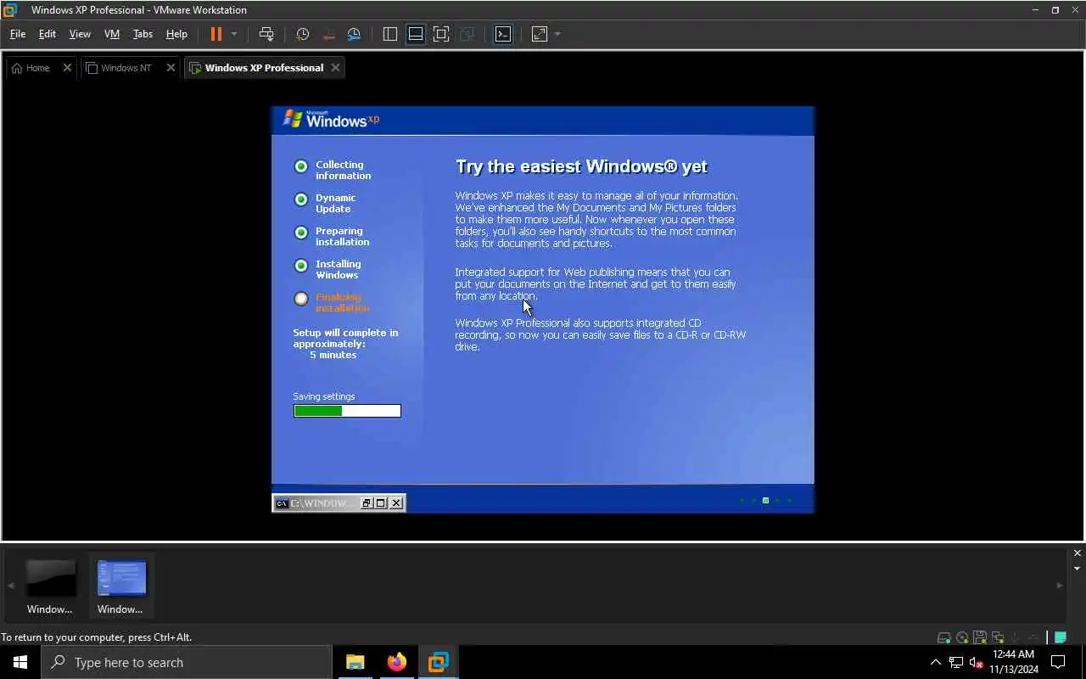Open the notification center icon
The image size is (1086, 679).
click(1058, 662)
